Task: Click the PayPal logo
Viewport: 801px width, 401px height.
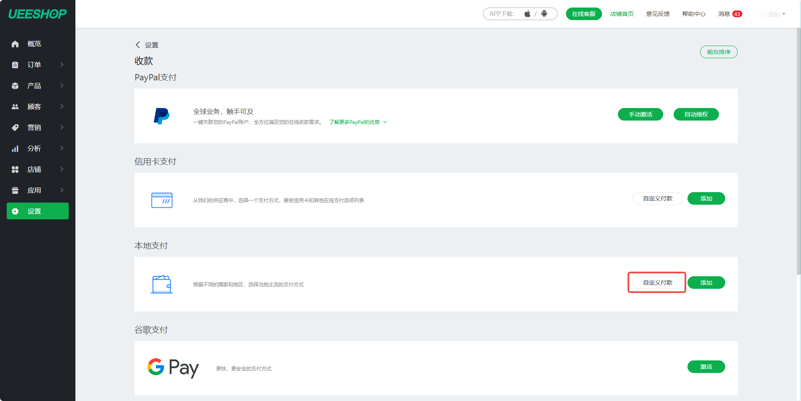Action: click(161, 116)
